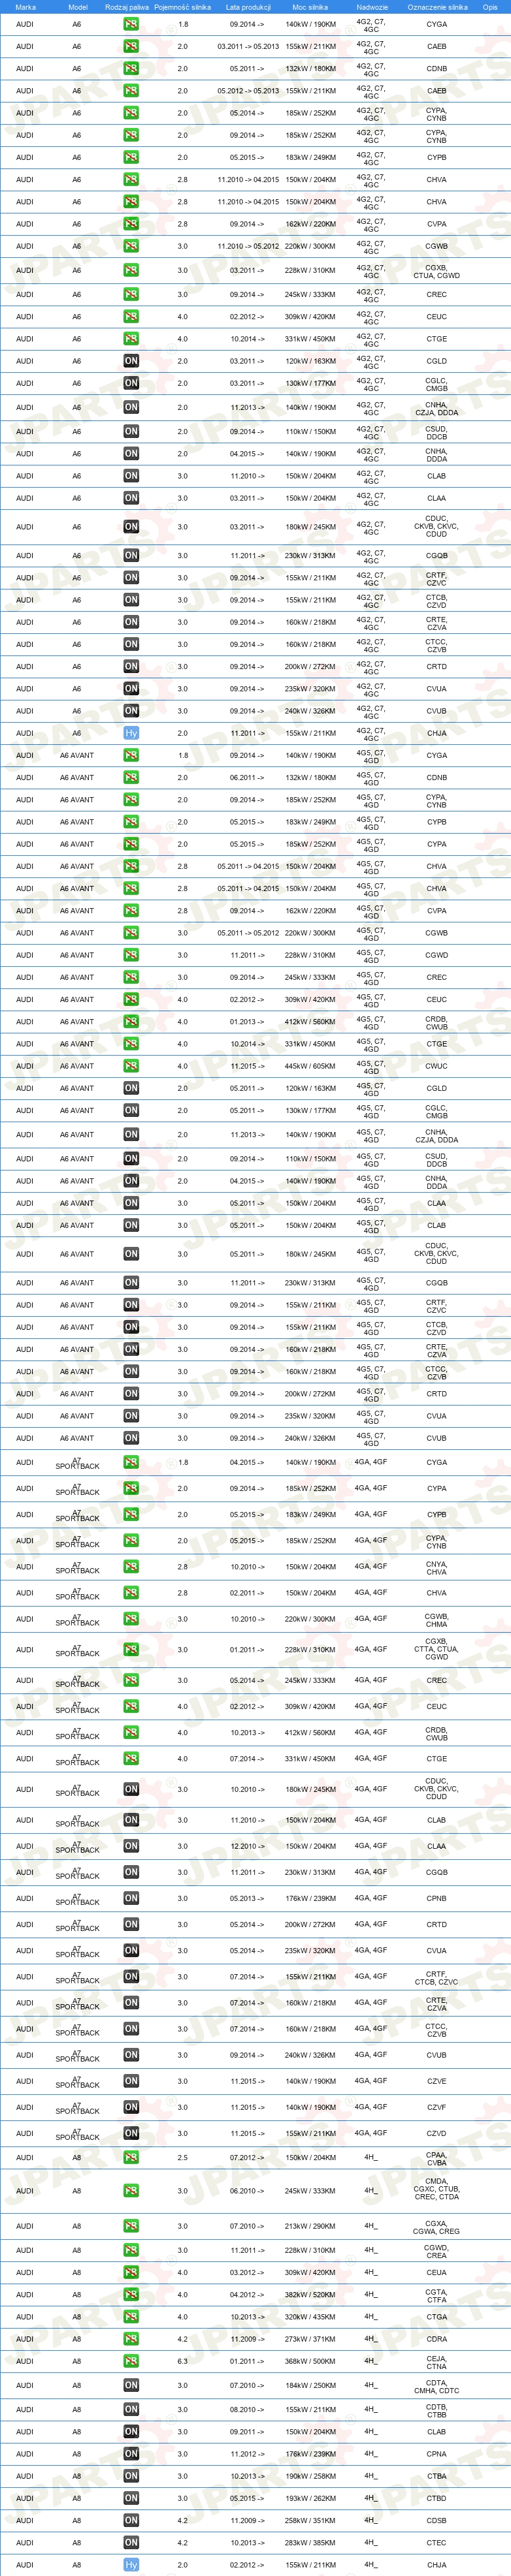Click the 12.2010 production date cell
Viewport: 511px width, 2576px height.
click(248, 1846)
